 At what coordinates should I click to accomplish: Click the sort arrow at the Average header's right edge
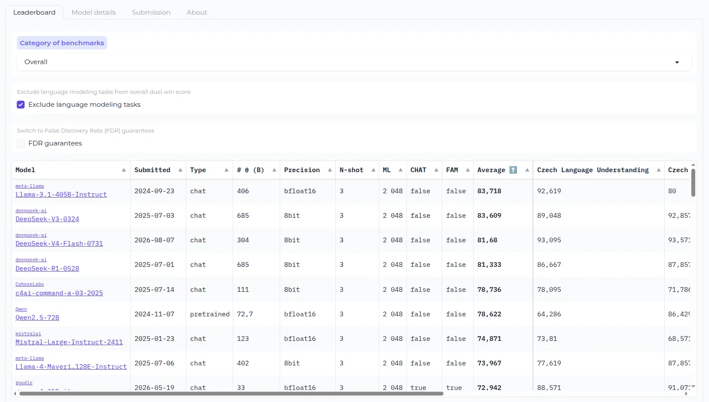(x=527, y=170)
